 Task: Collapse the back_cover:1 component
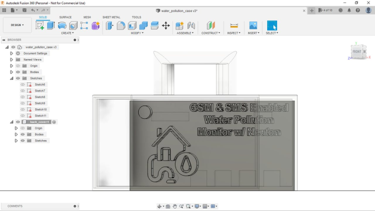click(12, 122)
